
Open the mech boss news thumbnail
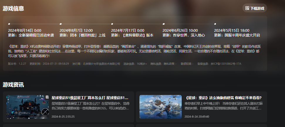(28, 107)
